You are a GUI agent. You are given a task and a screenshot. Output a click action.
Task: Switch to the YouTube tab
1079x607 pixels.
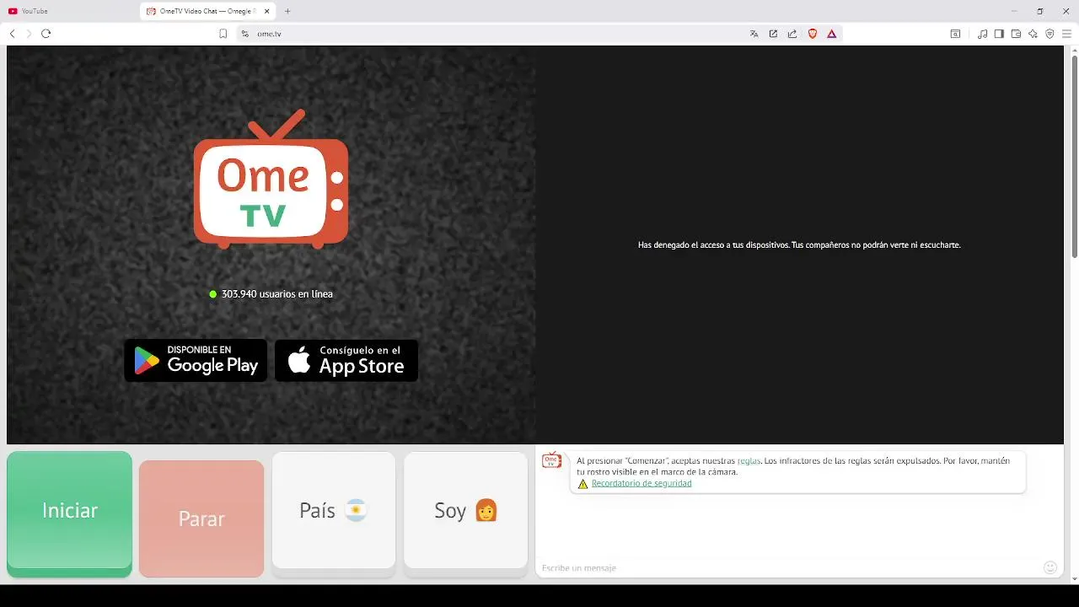(71, 11)
